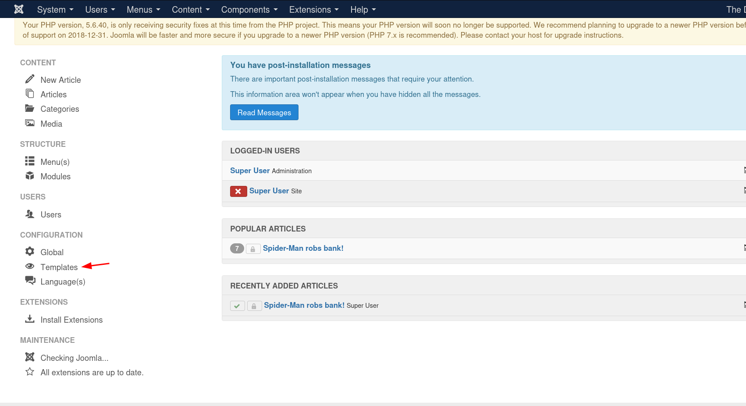Screen dimensions: 746x406
Task: Toggle published checkmark for Spider-Man article
Action: [x=237, y=306]
